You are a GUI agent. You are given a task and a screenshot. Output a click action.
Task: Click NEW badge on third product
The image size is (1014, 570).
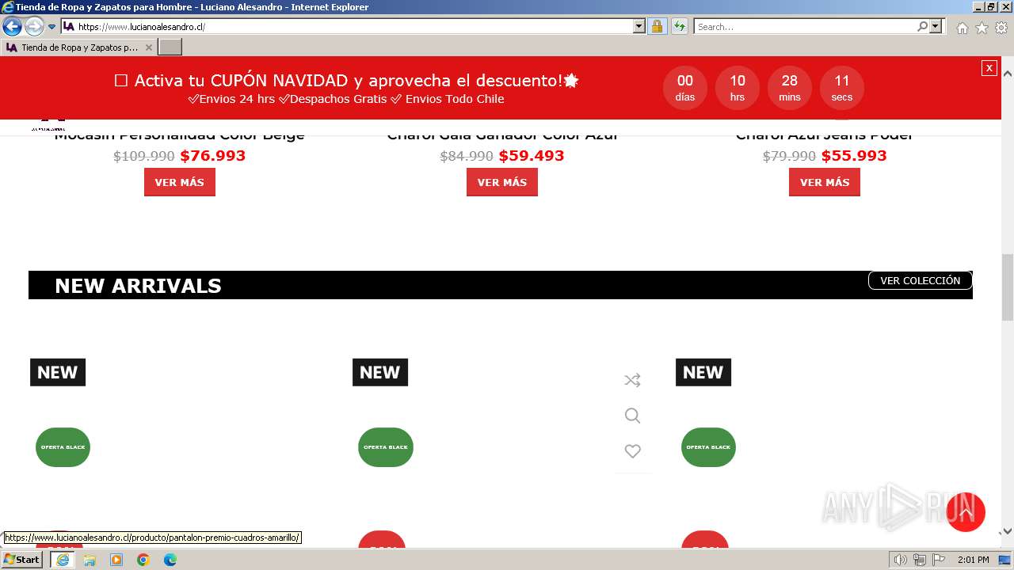click(703, 372)
